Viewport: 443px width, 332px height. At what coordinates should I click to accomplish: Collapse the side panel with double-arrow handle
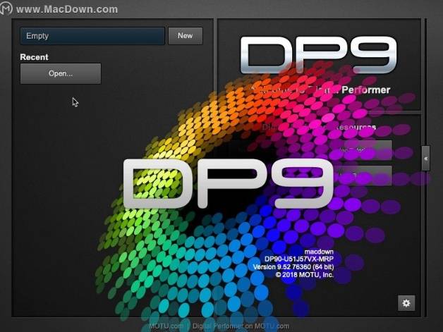pos(425,159)
